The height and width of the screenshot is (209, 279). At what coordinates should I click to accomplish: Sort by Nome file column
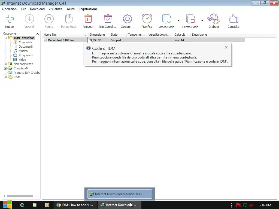click(x=63, y=35)
